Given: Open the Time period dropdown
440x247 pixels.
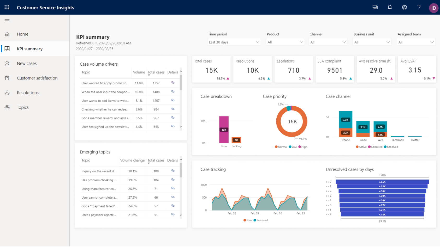Looking at the screenshot, I should coord(234,42).
